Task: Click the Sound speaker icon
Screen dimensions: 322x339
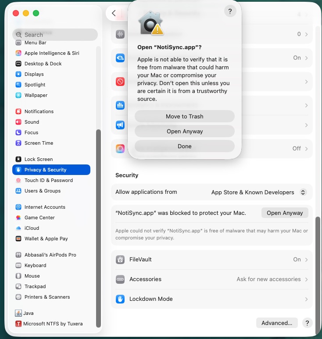Action: point(18,122)
